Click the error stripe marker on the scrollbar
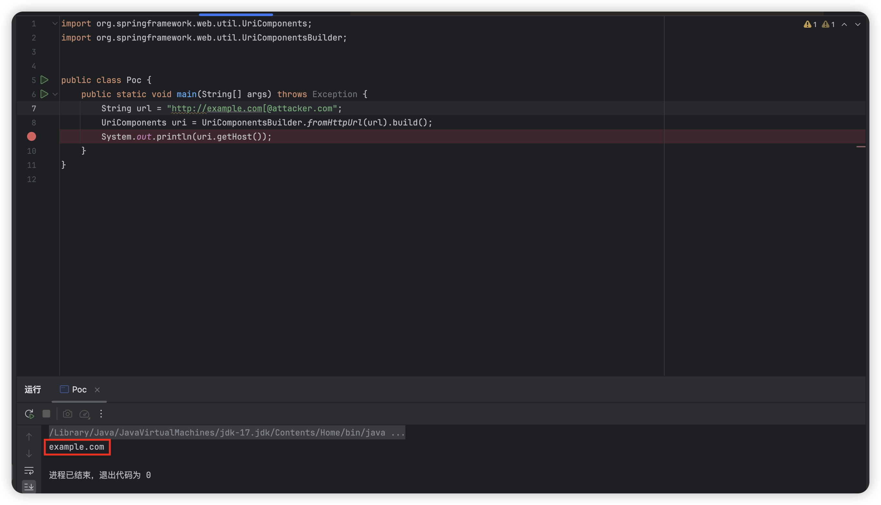This screenshot has height=505, width=881. [860, 147]
